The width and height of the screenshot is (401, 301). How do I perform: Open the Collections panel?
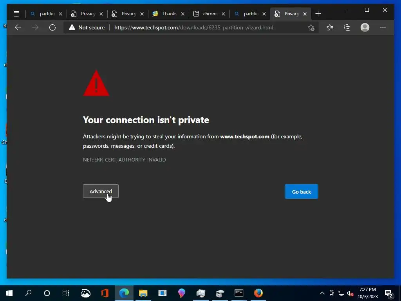click(347, 27)
